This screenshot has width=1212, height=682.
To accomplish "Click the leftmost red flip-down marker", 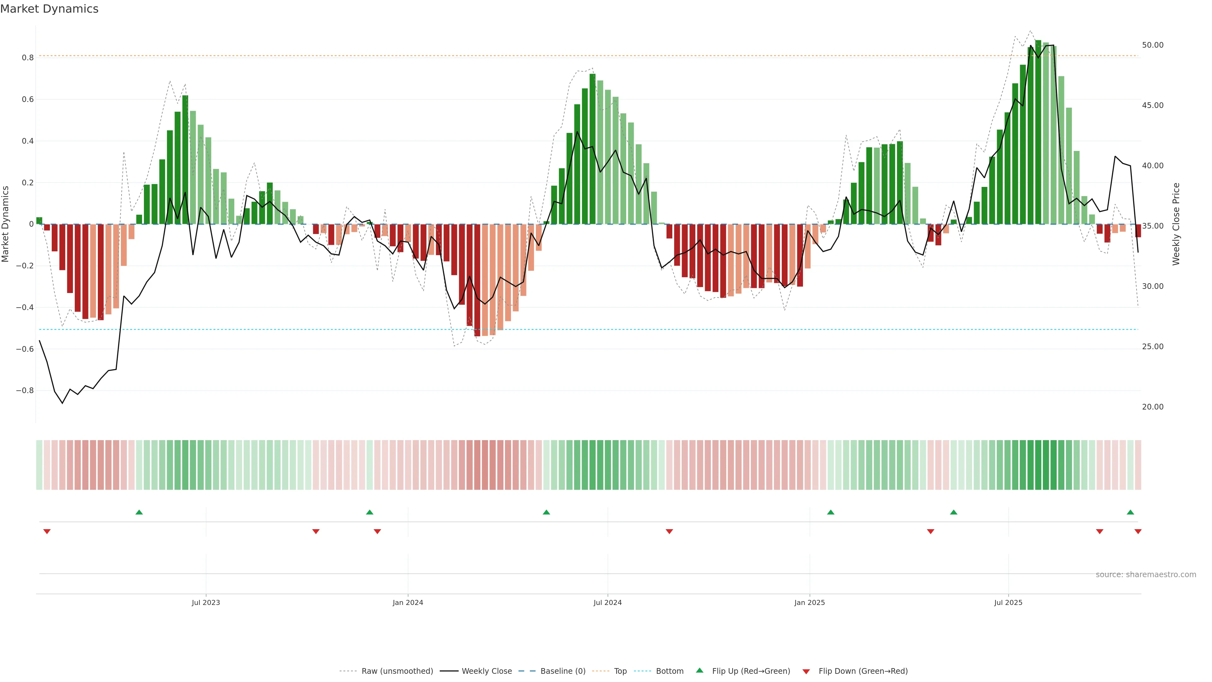I will point(47,531).
